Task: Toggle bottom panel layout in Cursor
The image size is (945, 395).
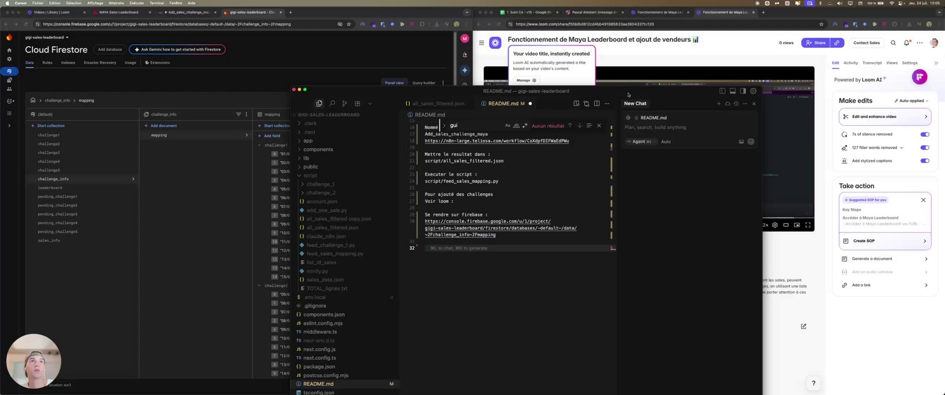Action: 732,91
